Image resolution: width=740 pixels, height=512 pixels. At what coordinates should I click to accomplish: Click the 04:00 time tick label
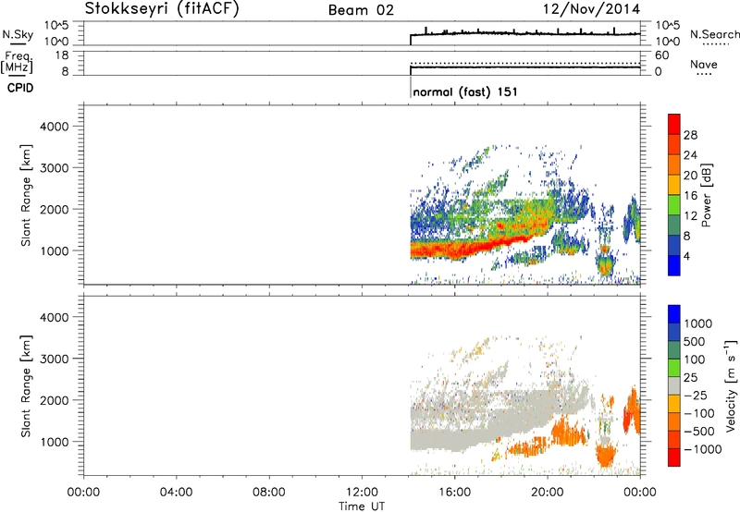click(x=176, y=493)
